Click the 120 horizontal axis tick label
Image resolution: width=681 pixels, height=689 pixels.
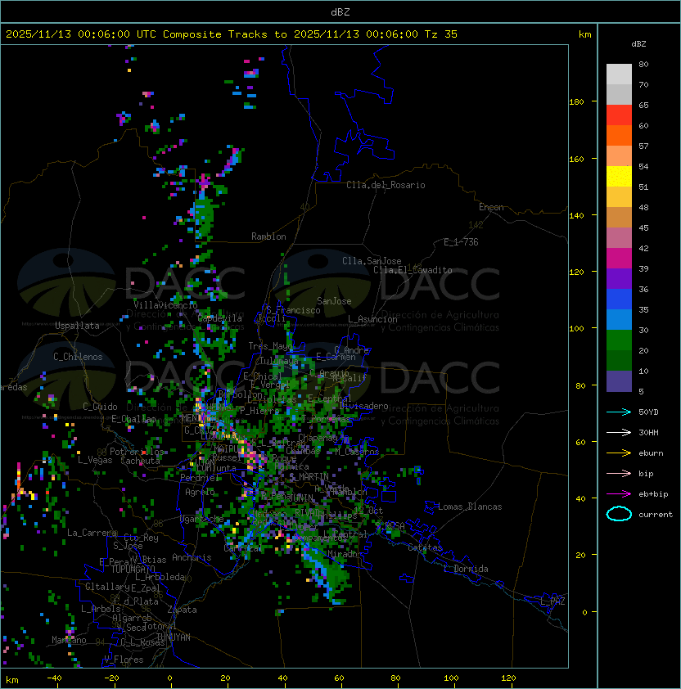pyautogui.click(x=508, y=678)
